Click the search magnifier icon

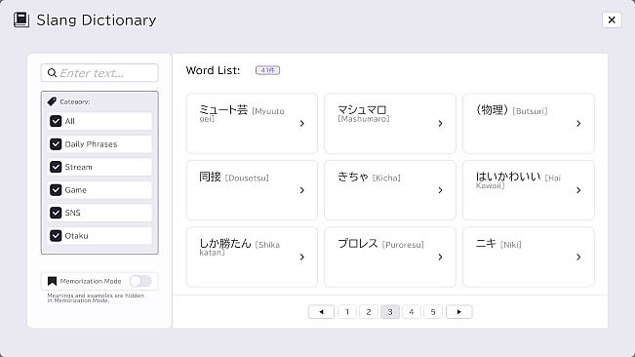[52, 73]
